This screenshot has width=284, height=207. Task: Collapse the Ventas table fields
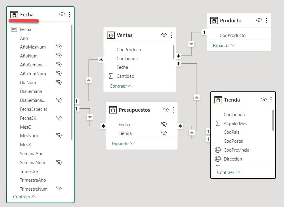pos(121,86)
